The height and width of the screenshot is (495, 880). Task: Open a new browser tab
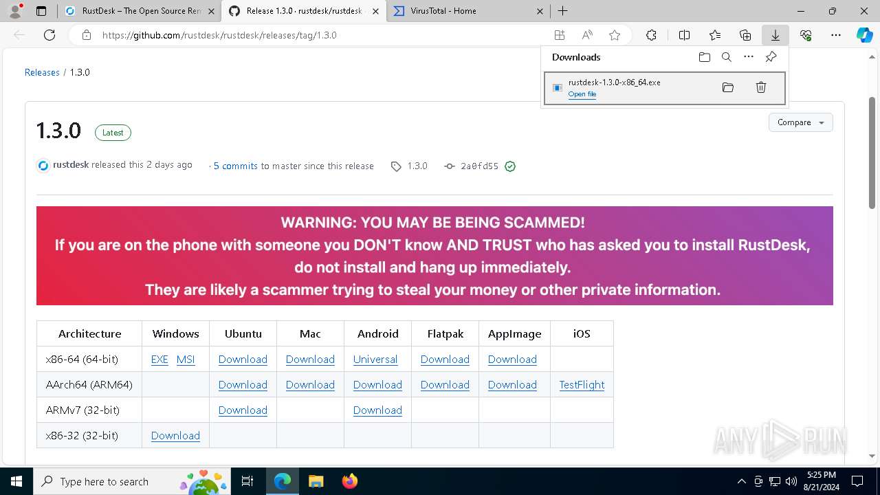click(x=562, y=11)
